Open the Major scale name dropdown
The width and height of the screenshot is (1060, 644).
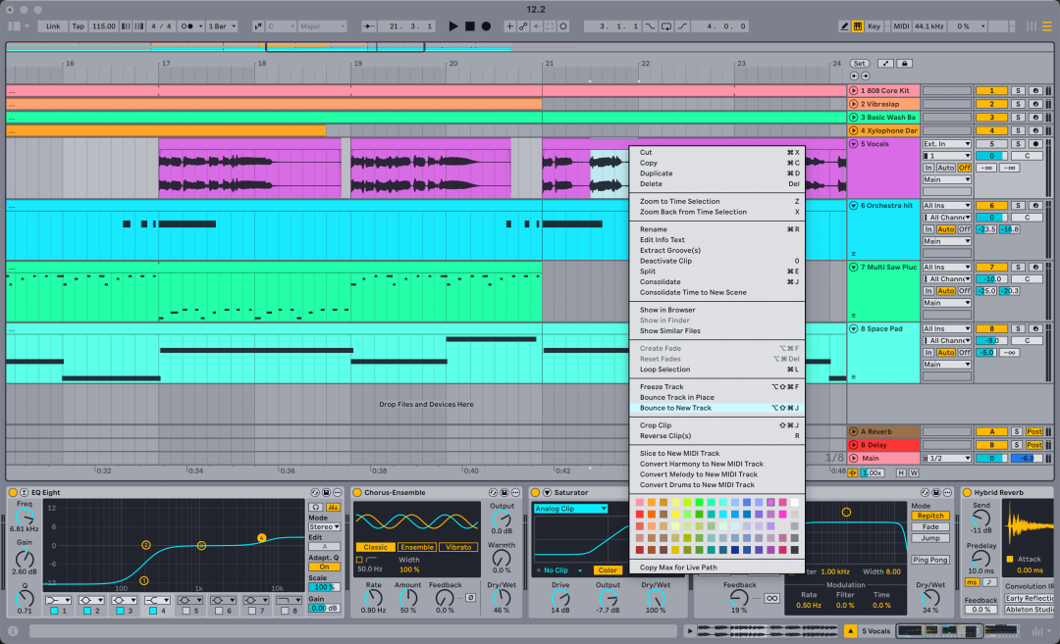pos(322,26)
